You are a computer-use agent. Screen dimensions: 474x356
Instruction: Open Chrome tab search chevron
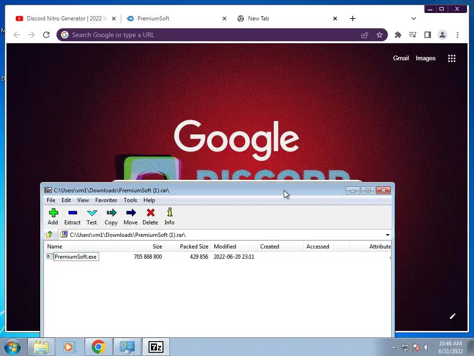pyautogui.click(x=414, y=19)
